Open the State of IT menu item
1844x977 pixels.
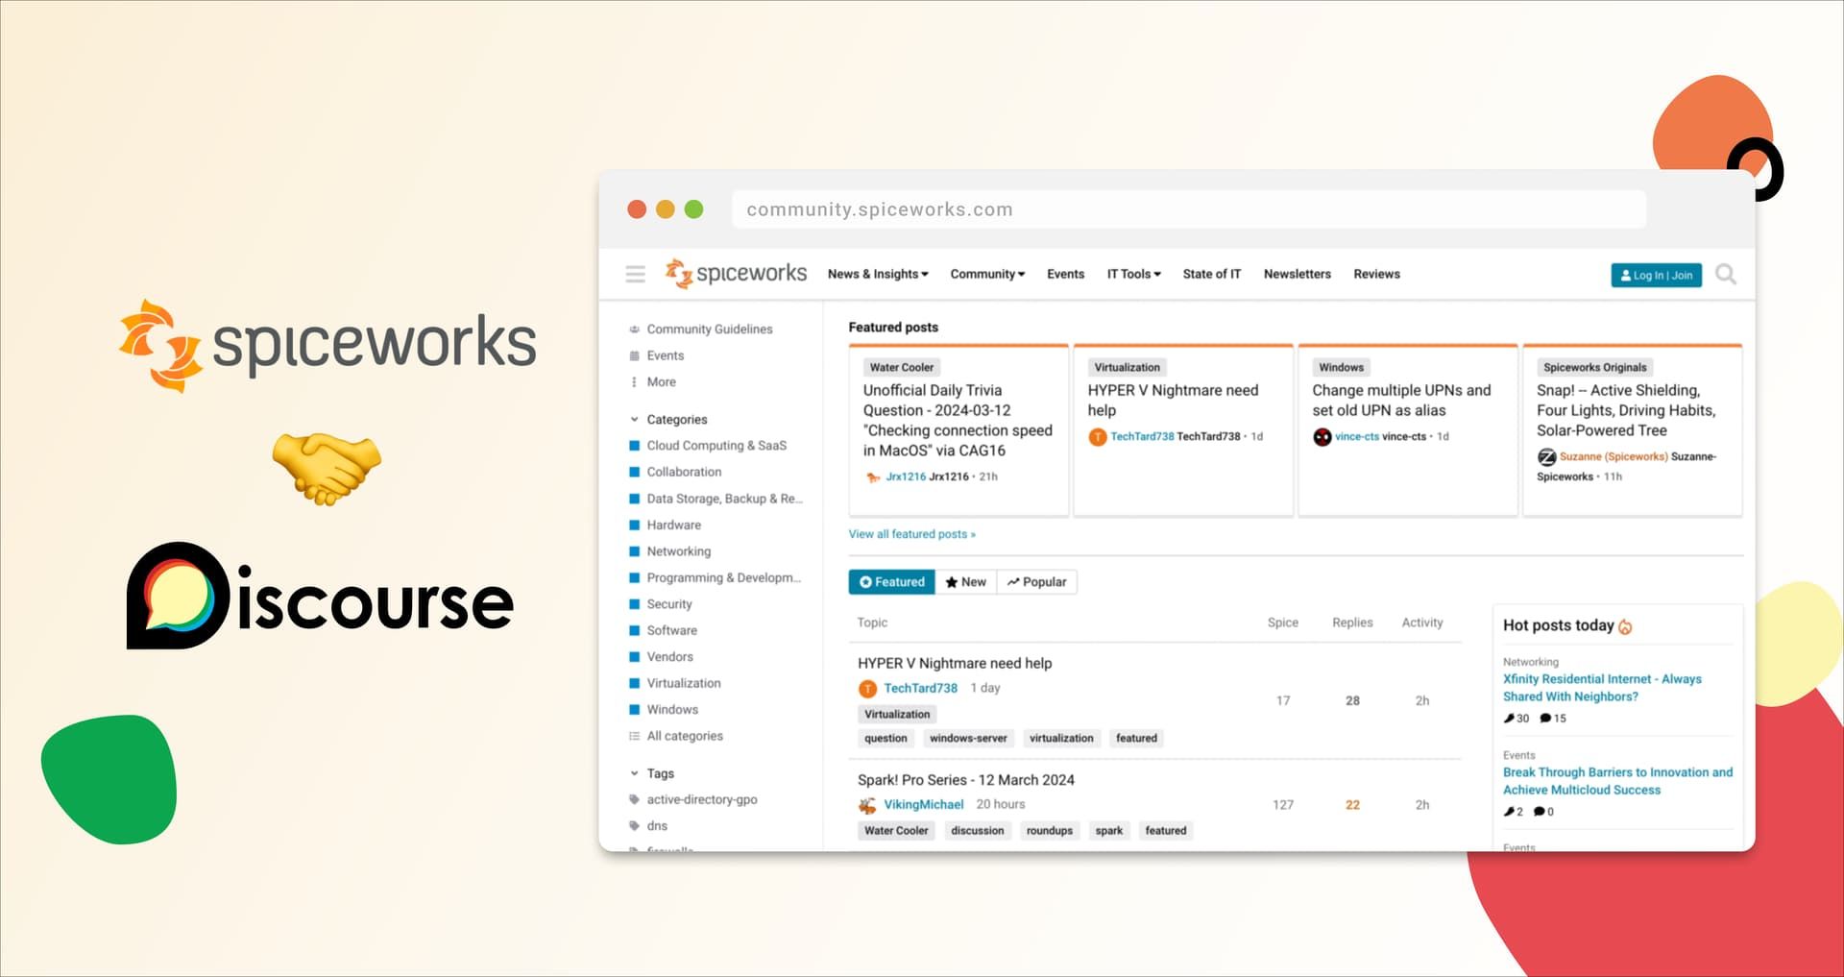1211,274
